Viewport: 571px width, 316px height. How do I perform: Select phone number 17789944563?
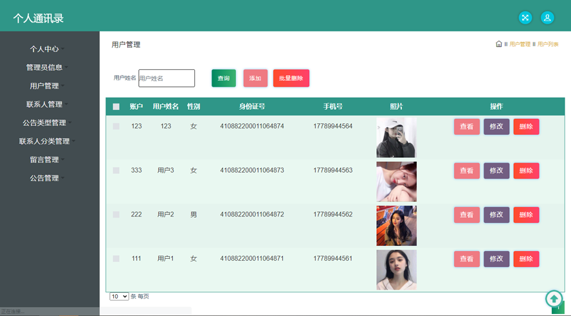tap(333, 170)
